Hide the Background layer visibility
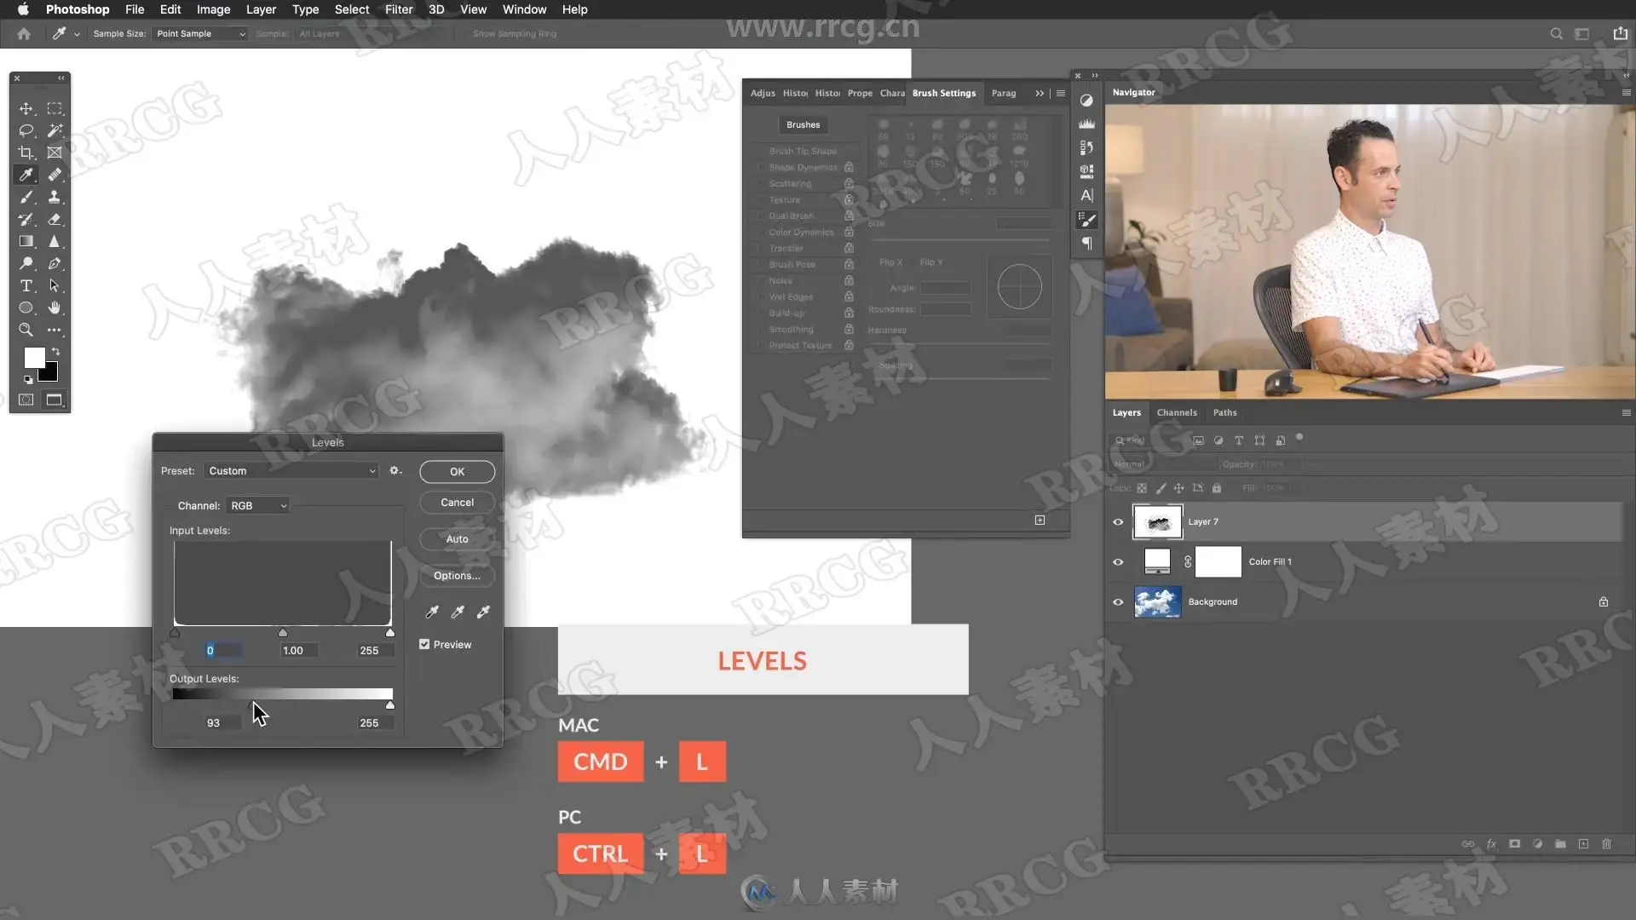Image resolution: width=1636 pixels, height=920 pixels. click(1118, 602)
